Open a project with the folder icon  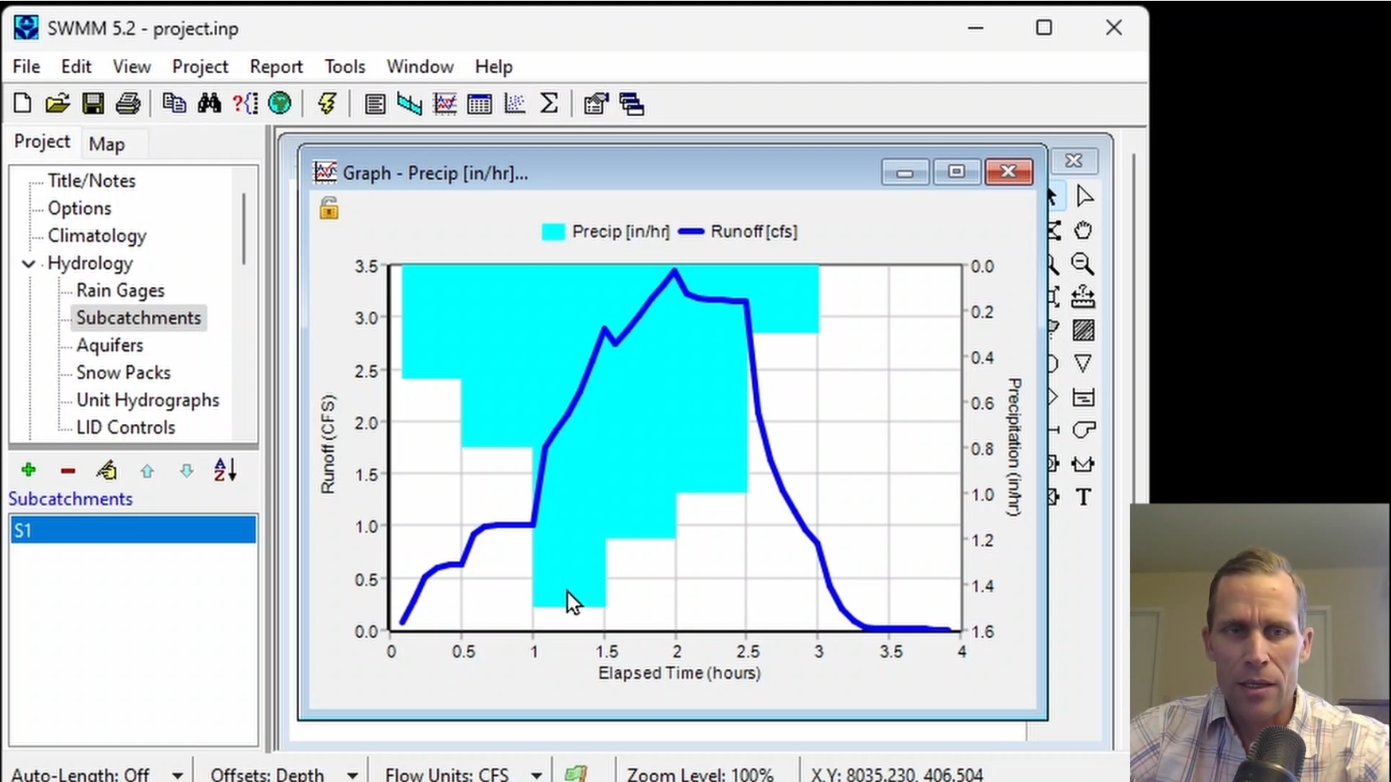(57, 103)
